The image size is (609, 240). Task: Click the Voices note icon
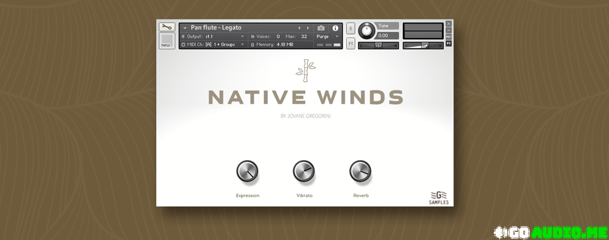pos(252,36)
